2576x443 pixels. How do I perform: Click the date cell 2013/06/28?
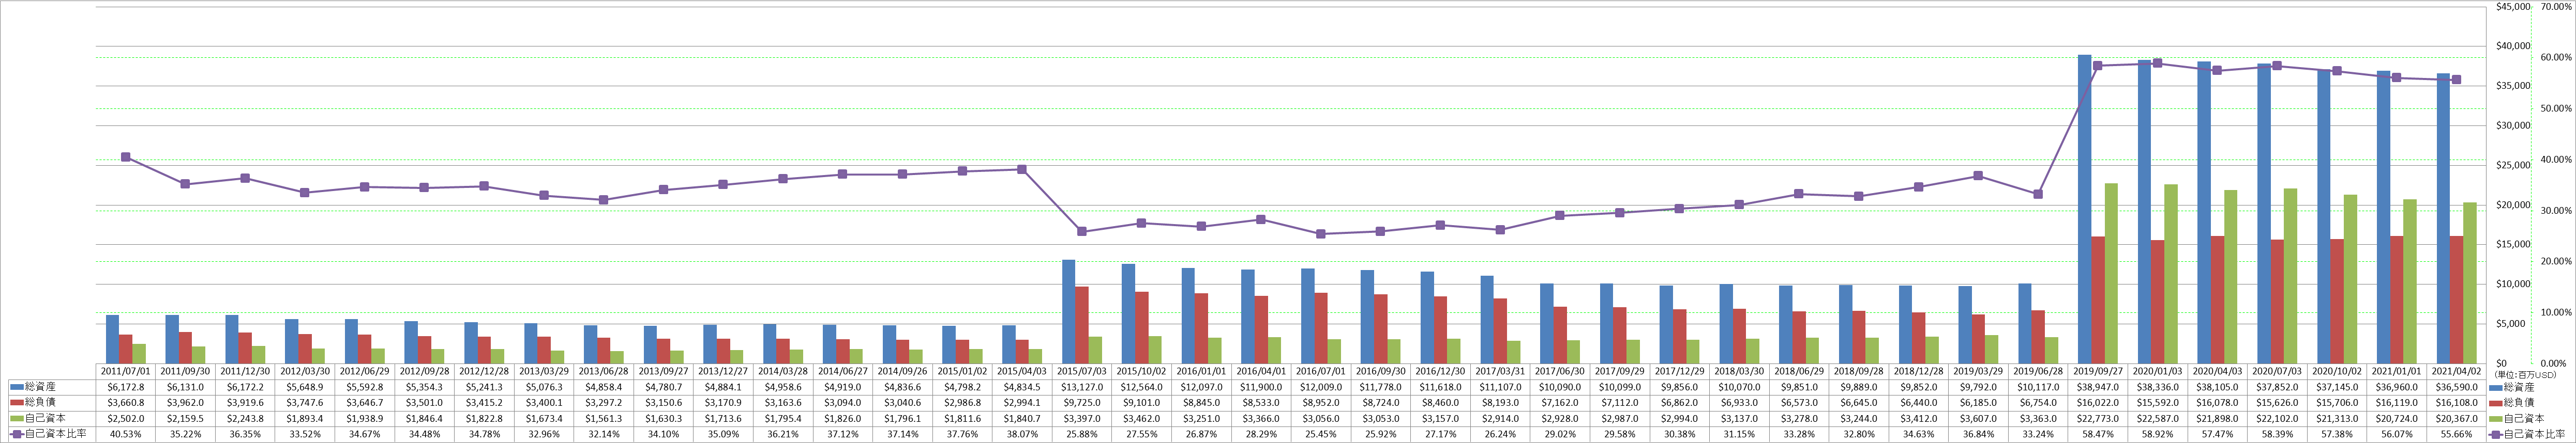click(604, 371)
